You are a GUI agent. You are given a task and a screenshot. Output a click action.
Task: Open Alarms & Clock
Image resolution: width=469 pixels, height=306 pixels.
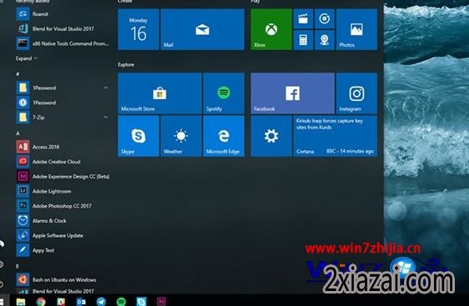click(62, 220)
